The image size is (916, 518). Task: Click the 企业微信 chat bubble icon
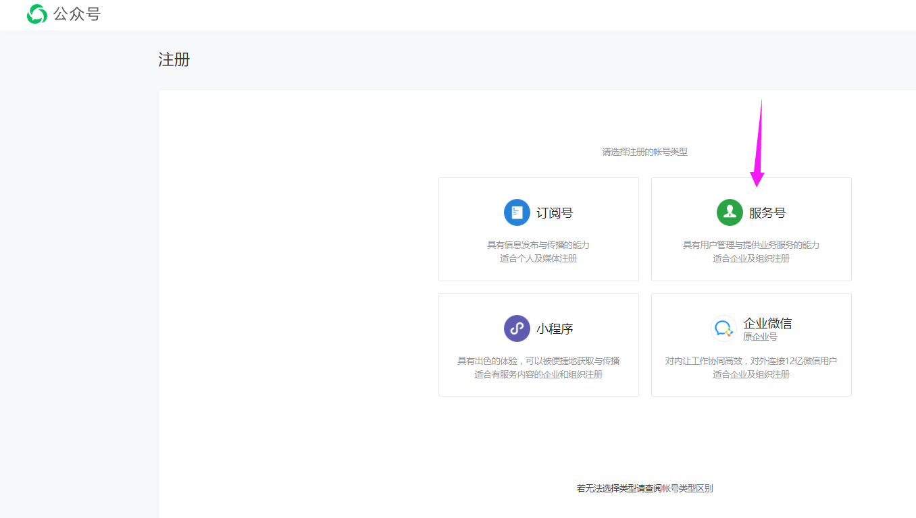tap(724, 328)
